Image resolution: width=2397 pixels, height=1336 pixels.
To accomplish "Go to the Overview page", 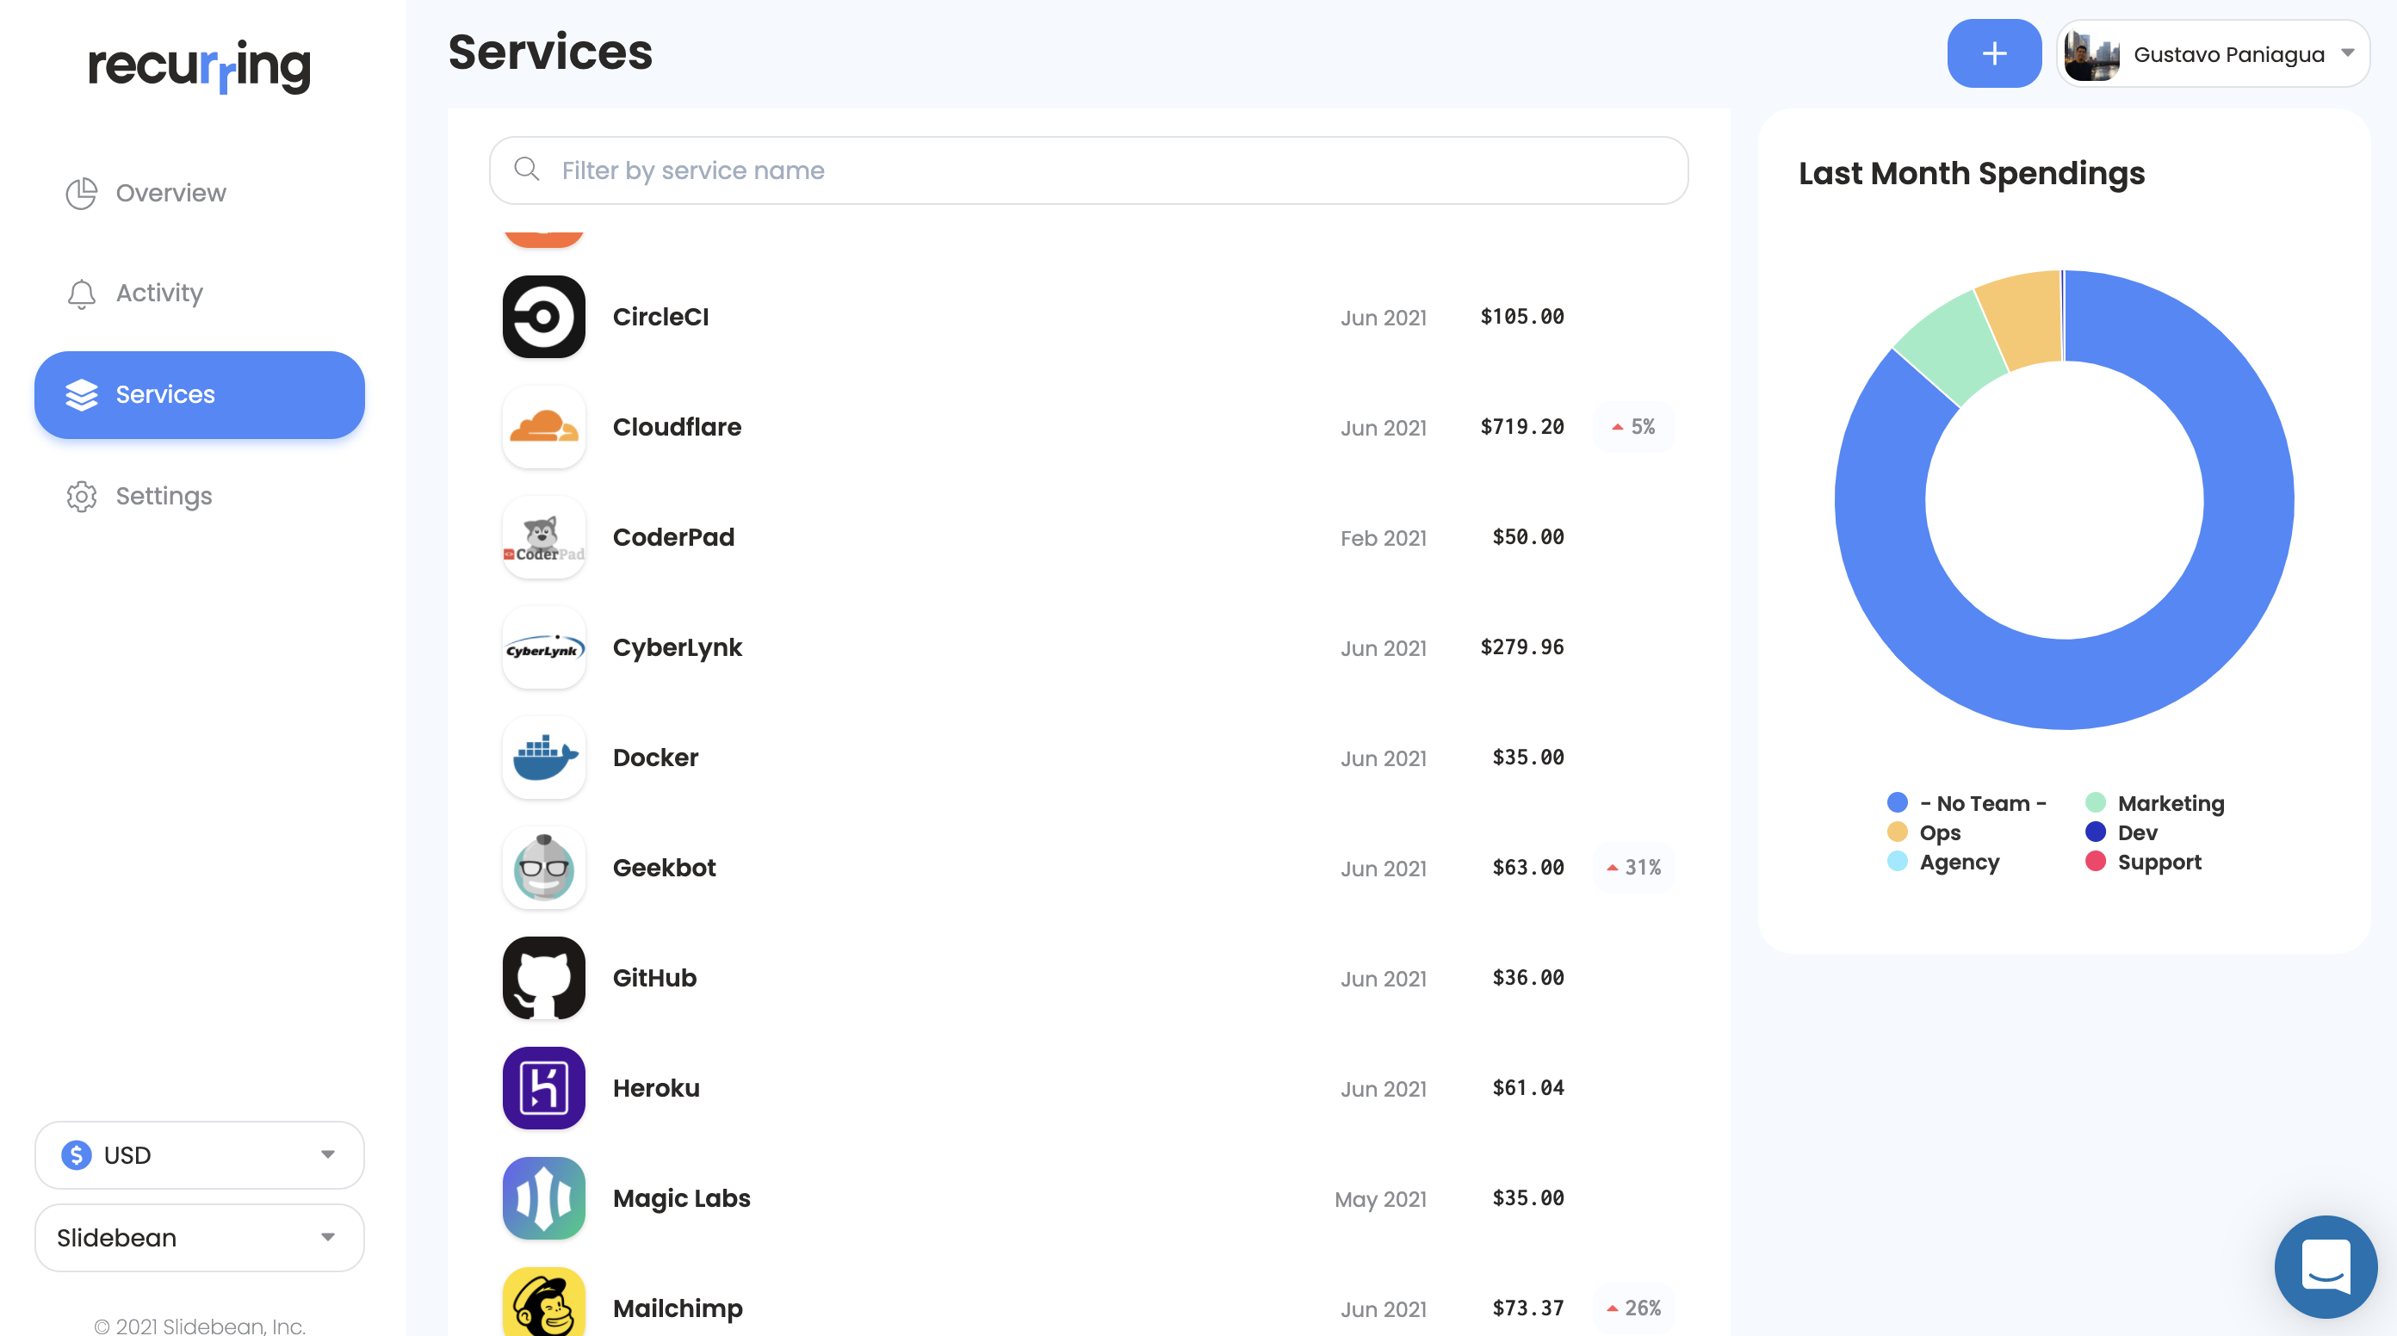I will tap(199, 193).
